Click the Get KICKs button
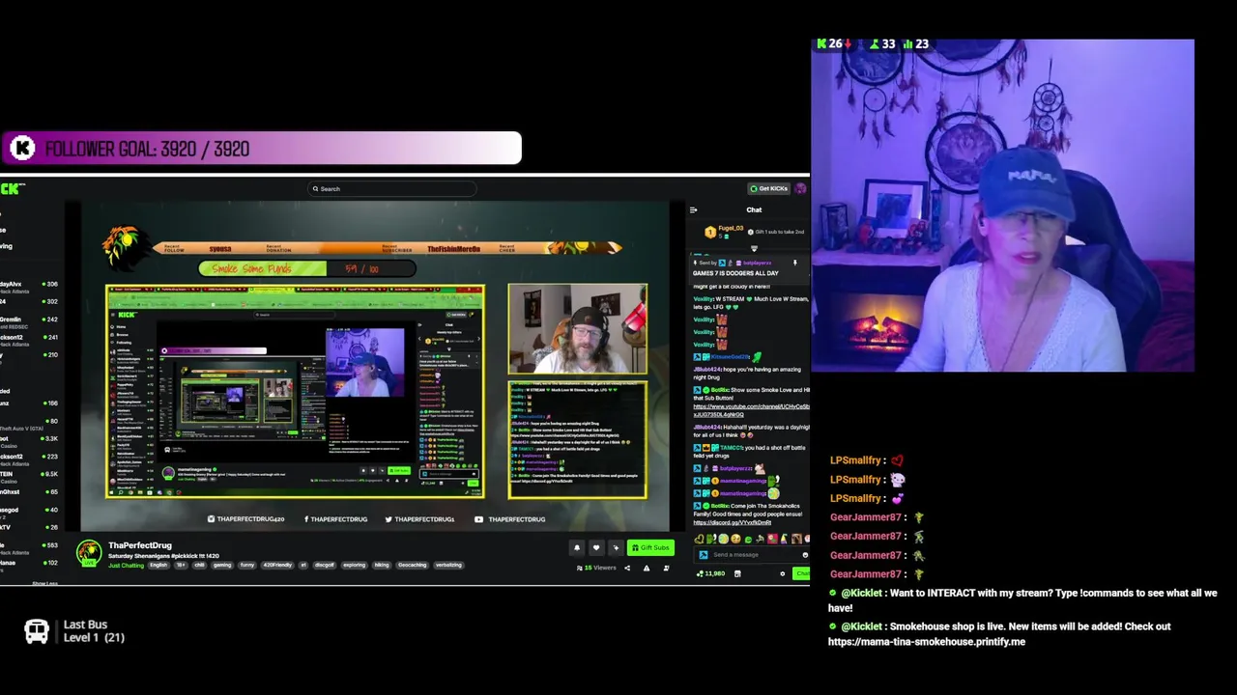The height and width of the screenshot is (695, 1237). pos(769,188)
